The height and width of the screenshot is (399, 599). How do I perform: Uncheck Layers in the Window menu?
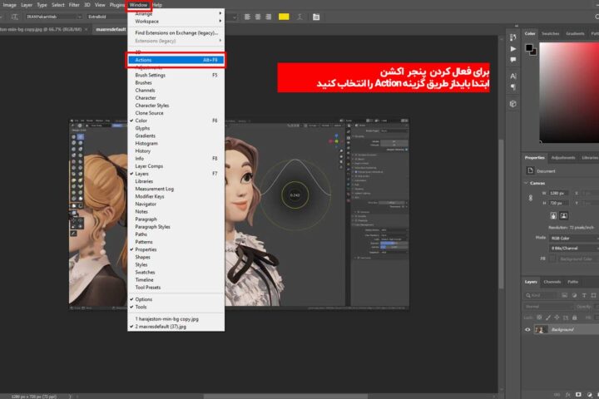[x=176, y=174]
